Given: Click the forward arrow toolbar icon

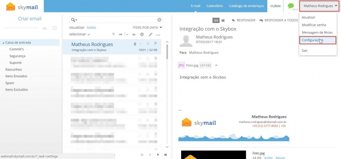Looking at the screenshot, I should pyautogui.click(x=121, y=34).
